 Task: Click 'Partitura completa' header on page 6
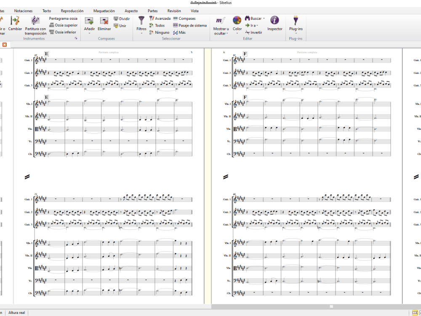point(307,52)
